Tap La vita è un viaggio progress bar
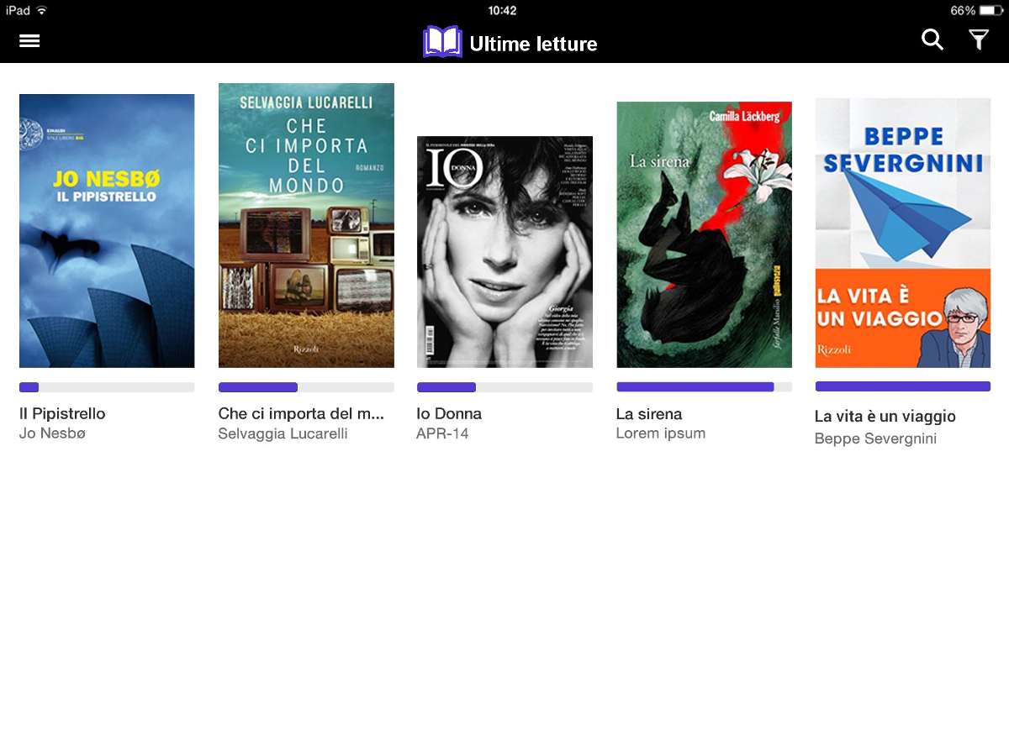Viewport: 1009px width, 756px height. click(903, 386)
